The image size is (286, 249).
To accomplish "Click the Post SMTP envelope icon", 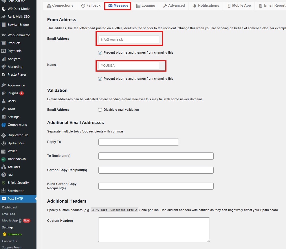I will pyautogui.click(x=4, y=199).
